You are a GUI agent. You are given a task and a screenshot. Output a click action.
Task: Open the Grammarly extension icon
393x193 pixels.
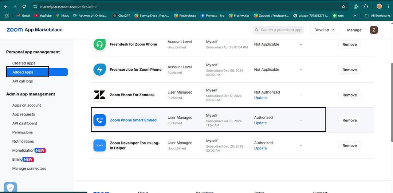coord(356,7)
